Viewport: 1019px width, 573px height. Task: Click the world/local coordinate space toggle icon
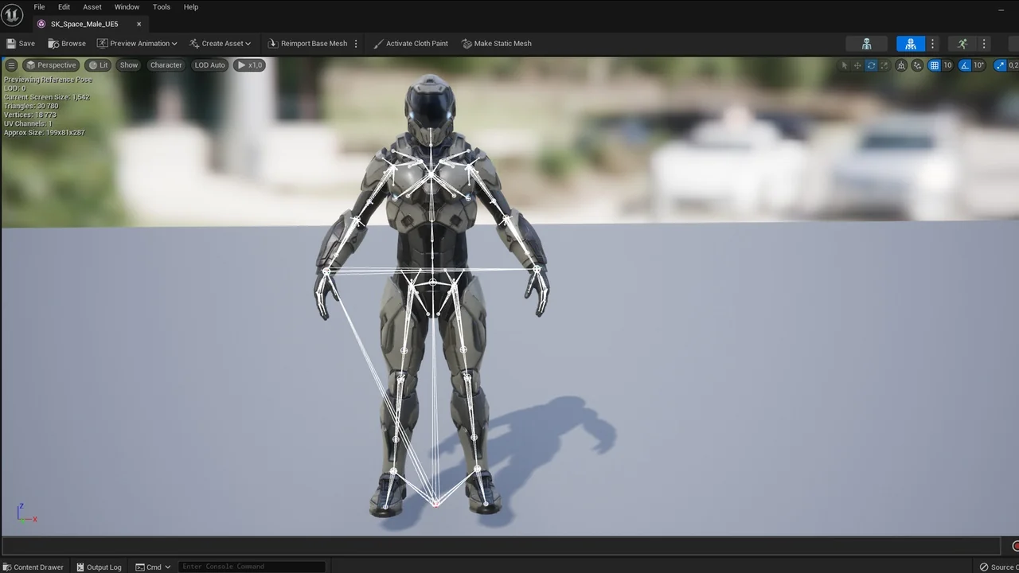pos(902,65)
